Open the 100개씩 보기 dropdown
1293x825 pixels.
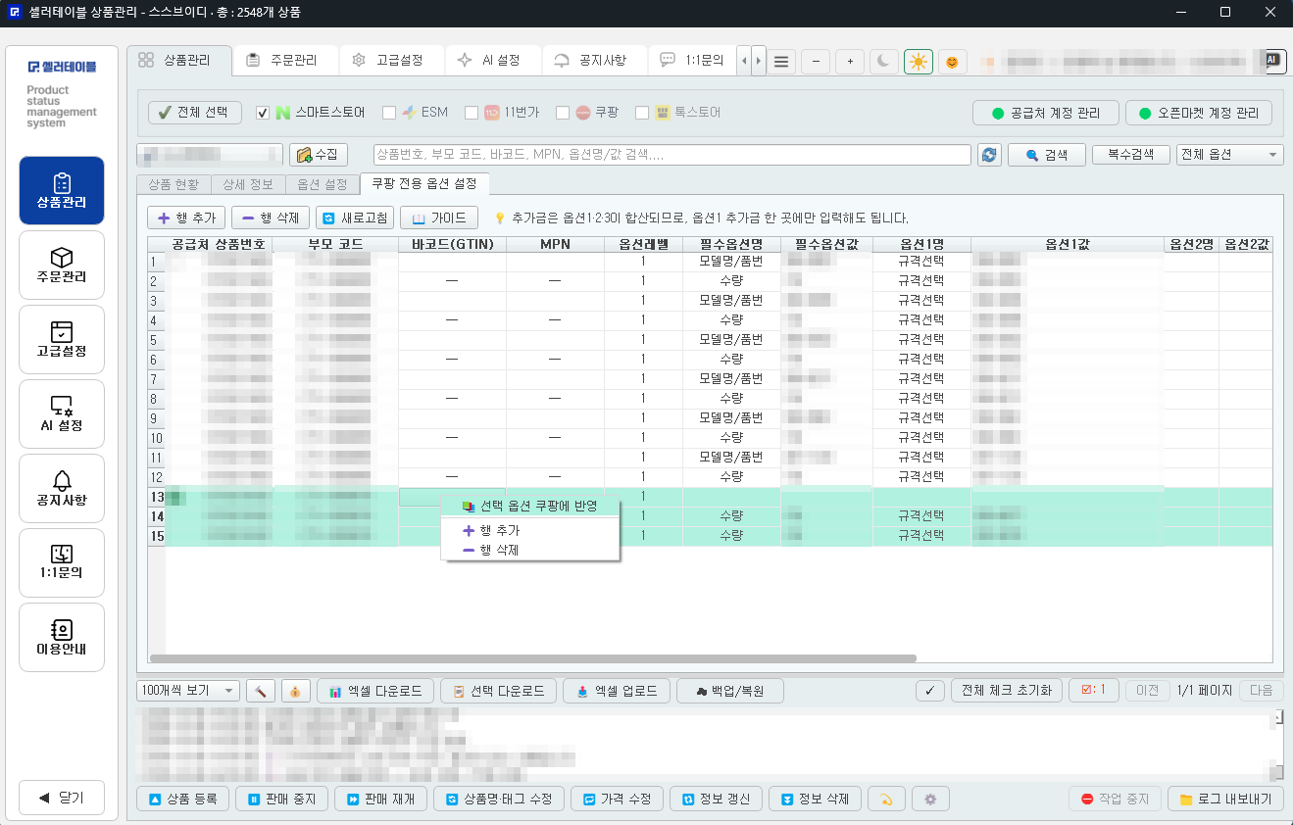[x=188, y=691]
